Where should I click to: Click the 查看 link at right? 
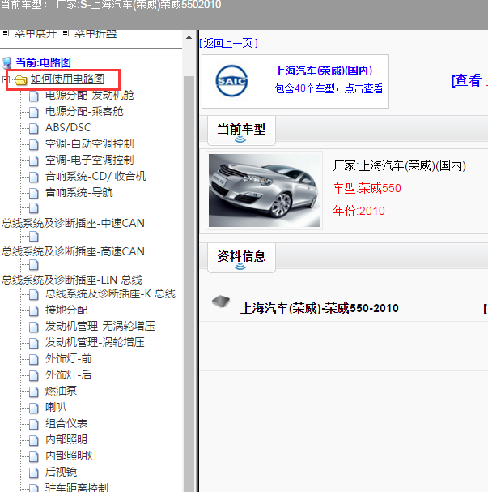[x=467, y=80]
